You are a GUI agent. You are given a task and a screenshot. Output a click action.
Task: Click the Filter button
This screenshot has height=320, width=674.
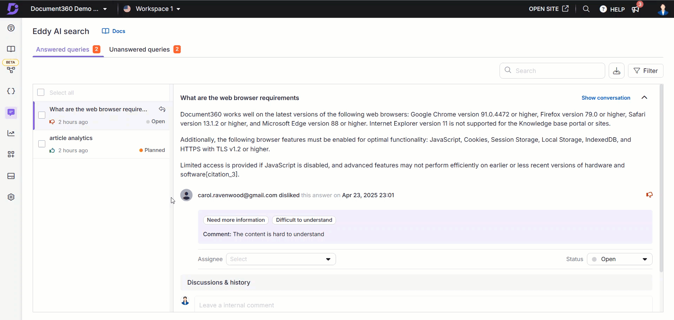click(x=646, y=71)
